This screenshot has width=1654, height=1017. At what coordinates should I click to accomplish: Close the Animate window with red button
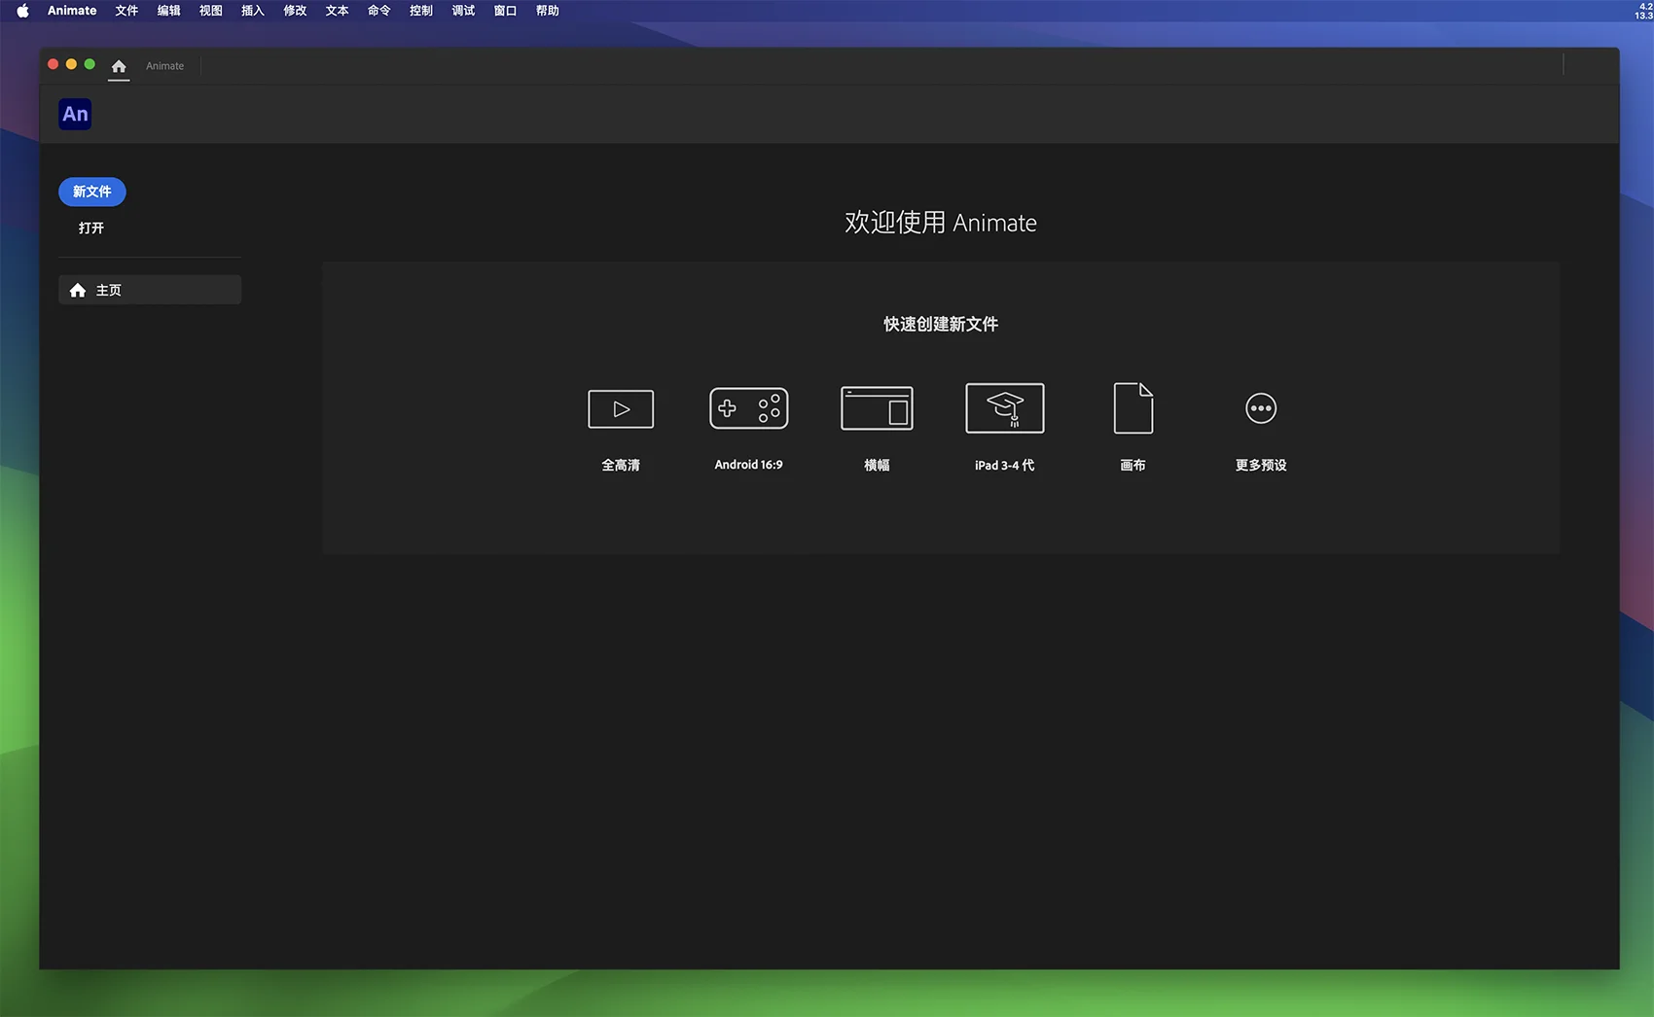54,65
